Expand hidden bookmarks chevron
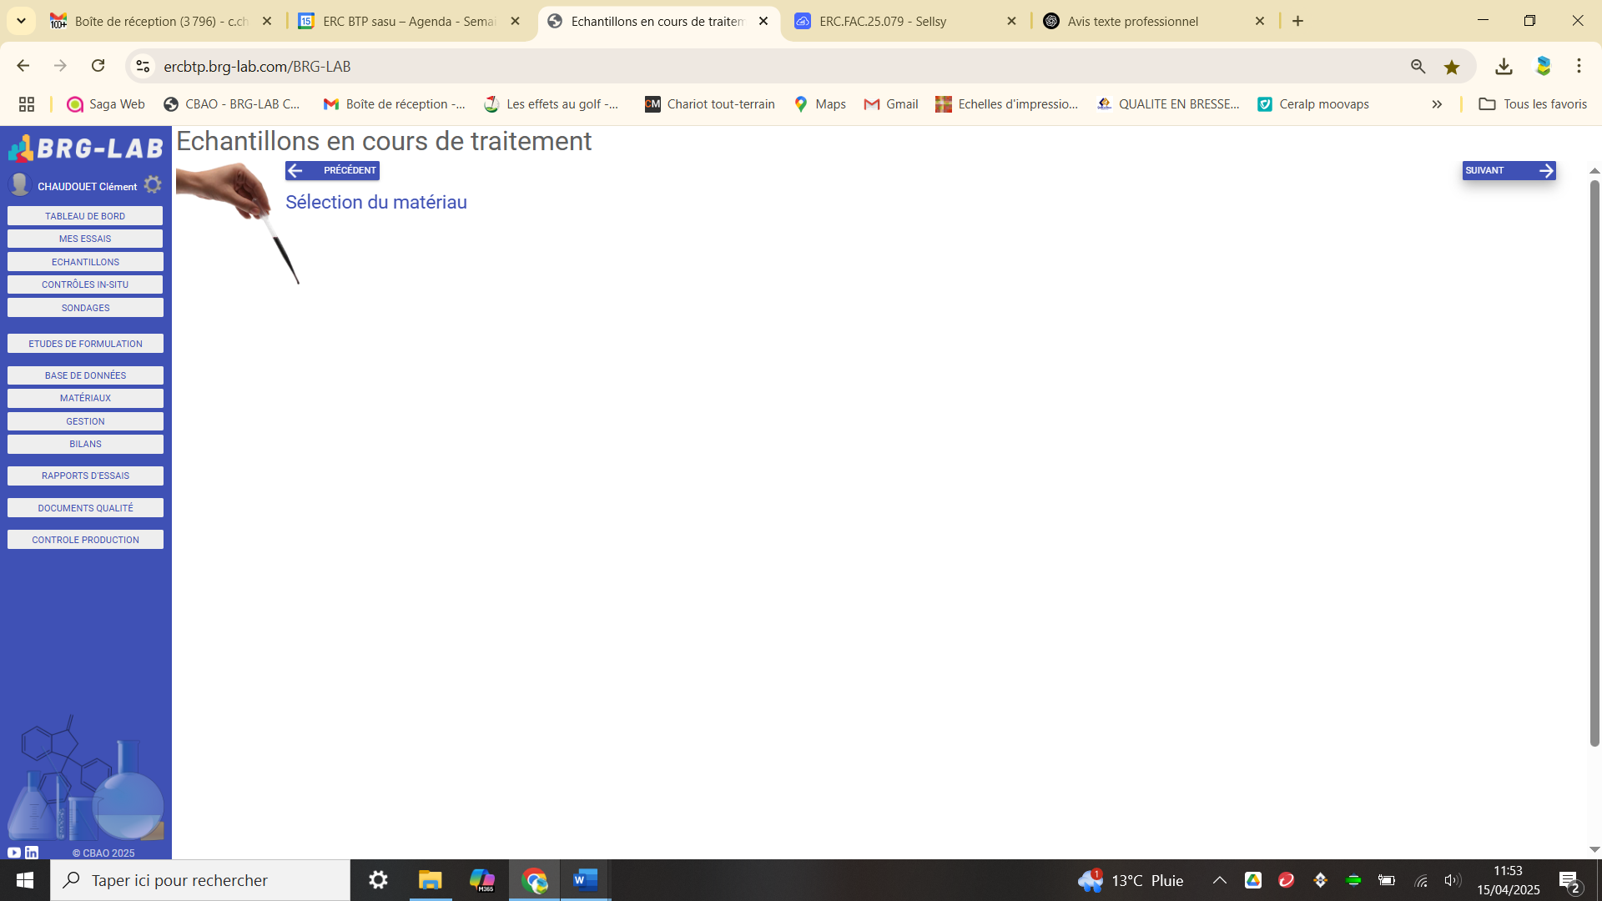1602x901 pixels. tap(1437, 104)
